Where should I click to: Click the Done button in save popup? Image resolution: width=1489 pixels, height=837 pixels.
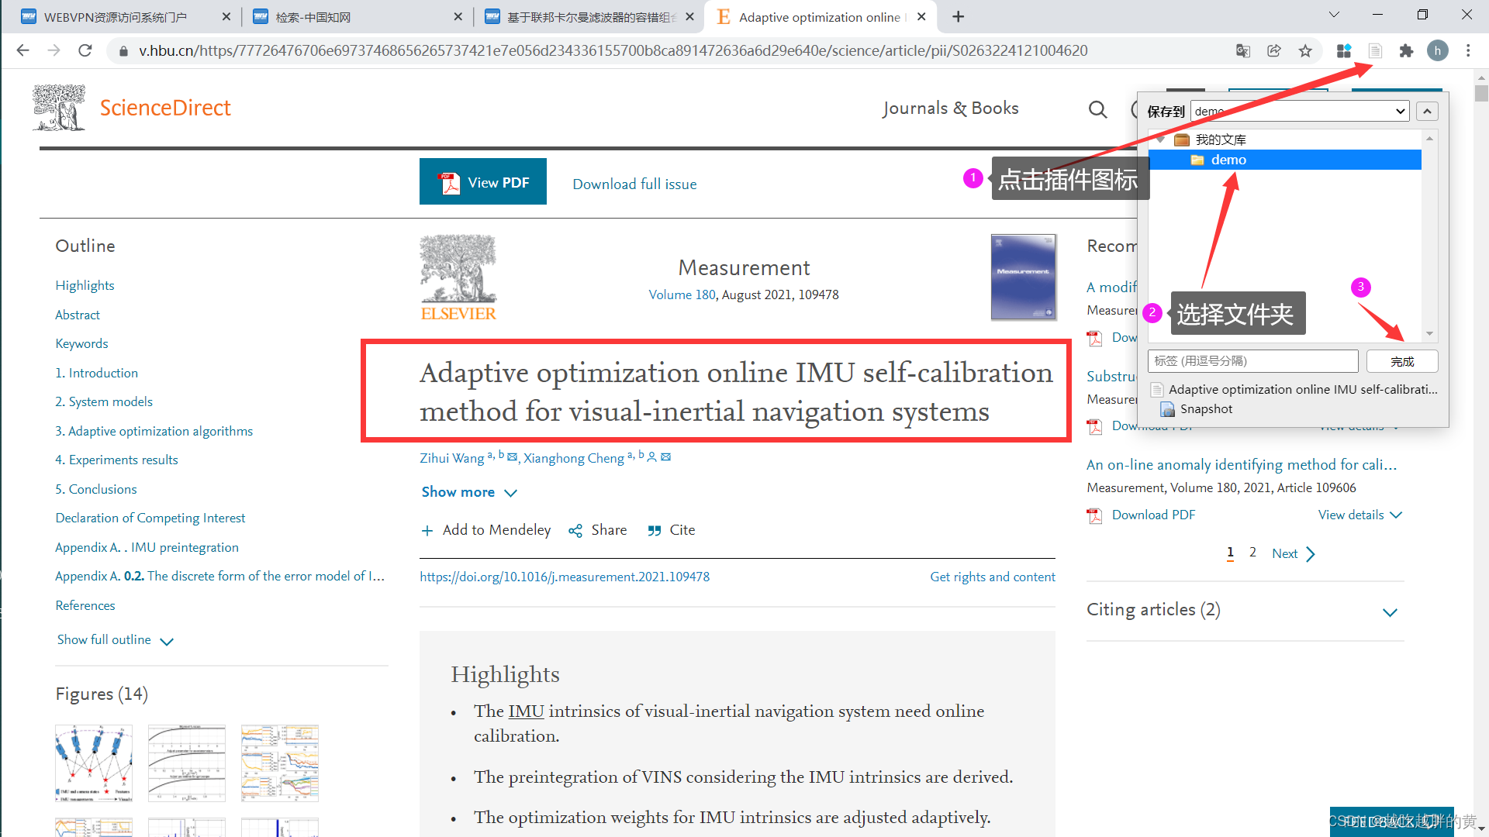coord(1401,361)
